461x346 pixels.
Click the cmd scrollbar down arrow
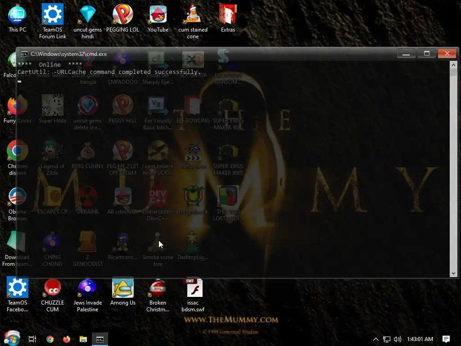(453, 273)
